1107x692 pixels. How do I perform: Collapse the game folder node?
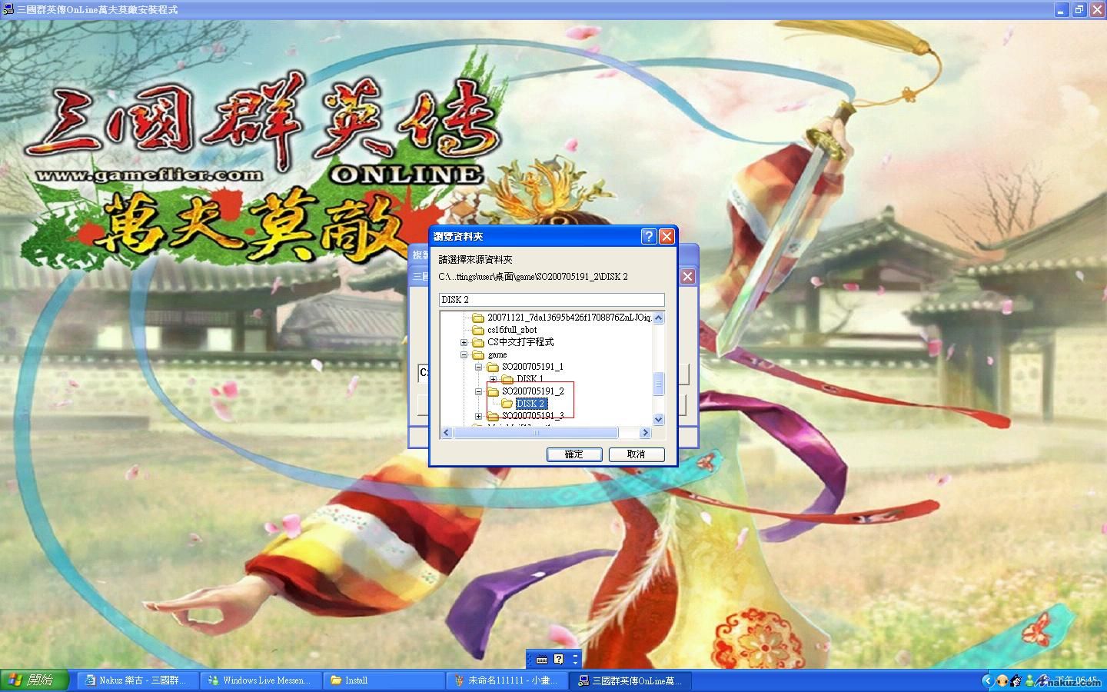tap(464, 354)
